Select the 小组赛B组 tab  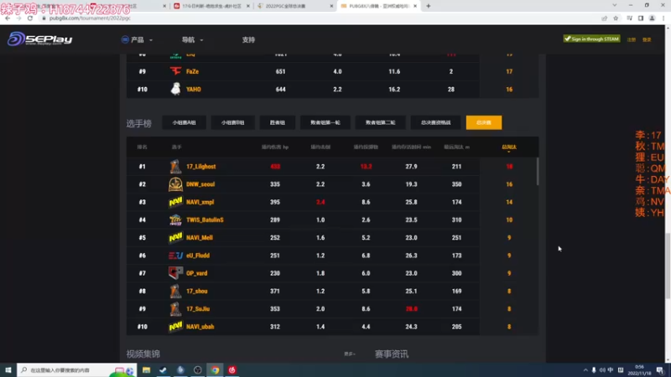(233, 122)
